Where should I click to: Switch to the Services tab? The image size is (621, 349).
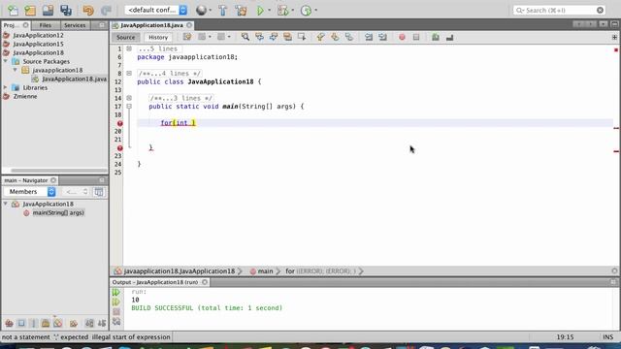click(x=75, y=25)
